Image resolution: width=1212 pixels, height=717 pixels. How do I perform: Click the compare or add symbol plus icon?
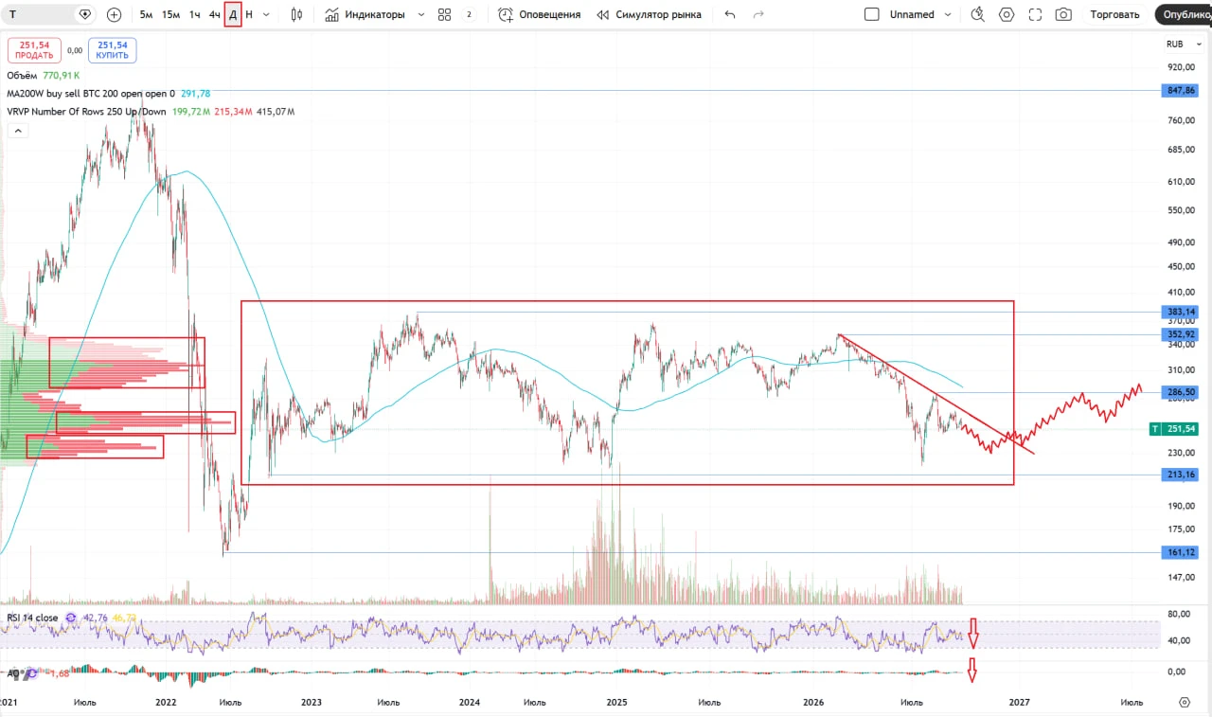114,14
